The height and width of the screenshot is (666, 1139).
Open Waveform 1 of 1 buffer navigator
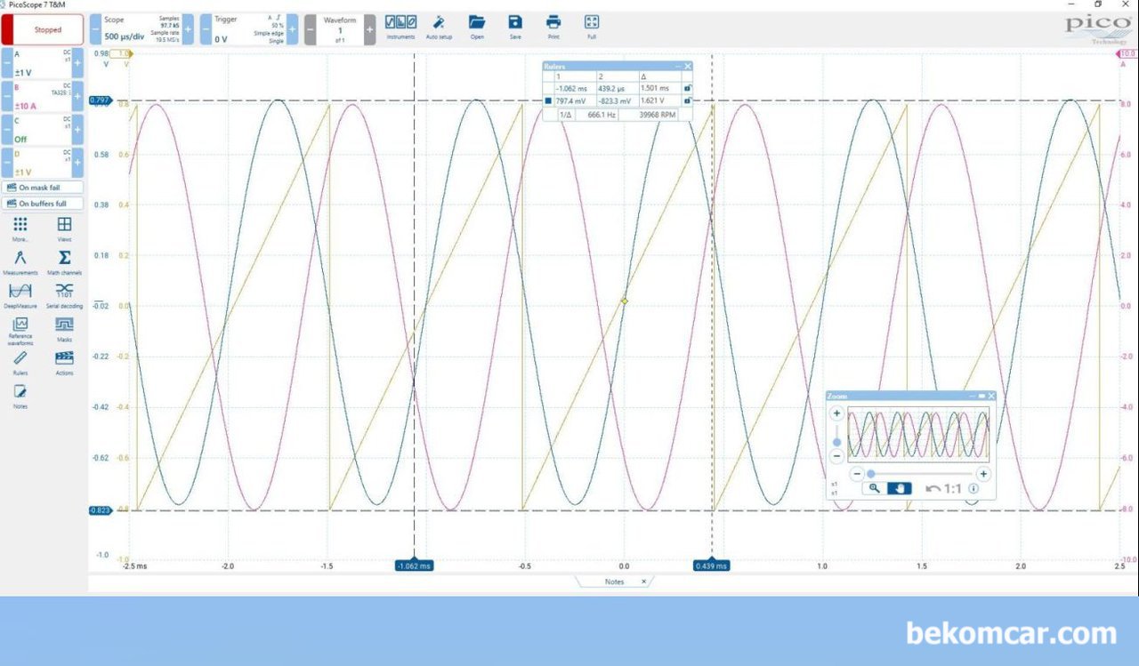click(340, 29)
